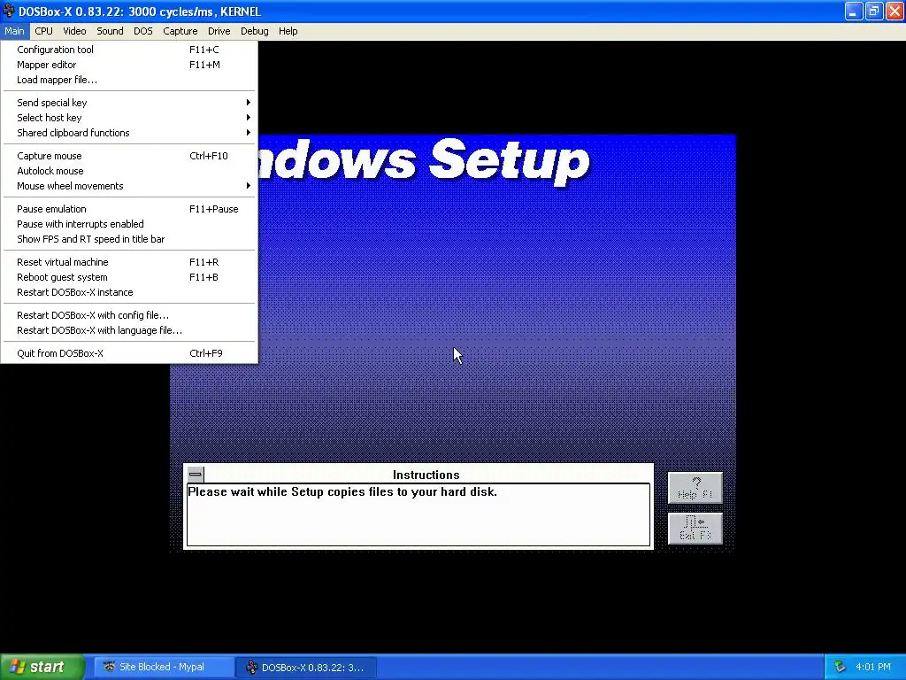Screen dimensions: 906x680
Task: Click the system tray network icon
Action: pyautogui.click(x=840, y=667)
